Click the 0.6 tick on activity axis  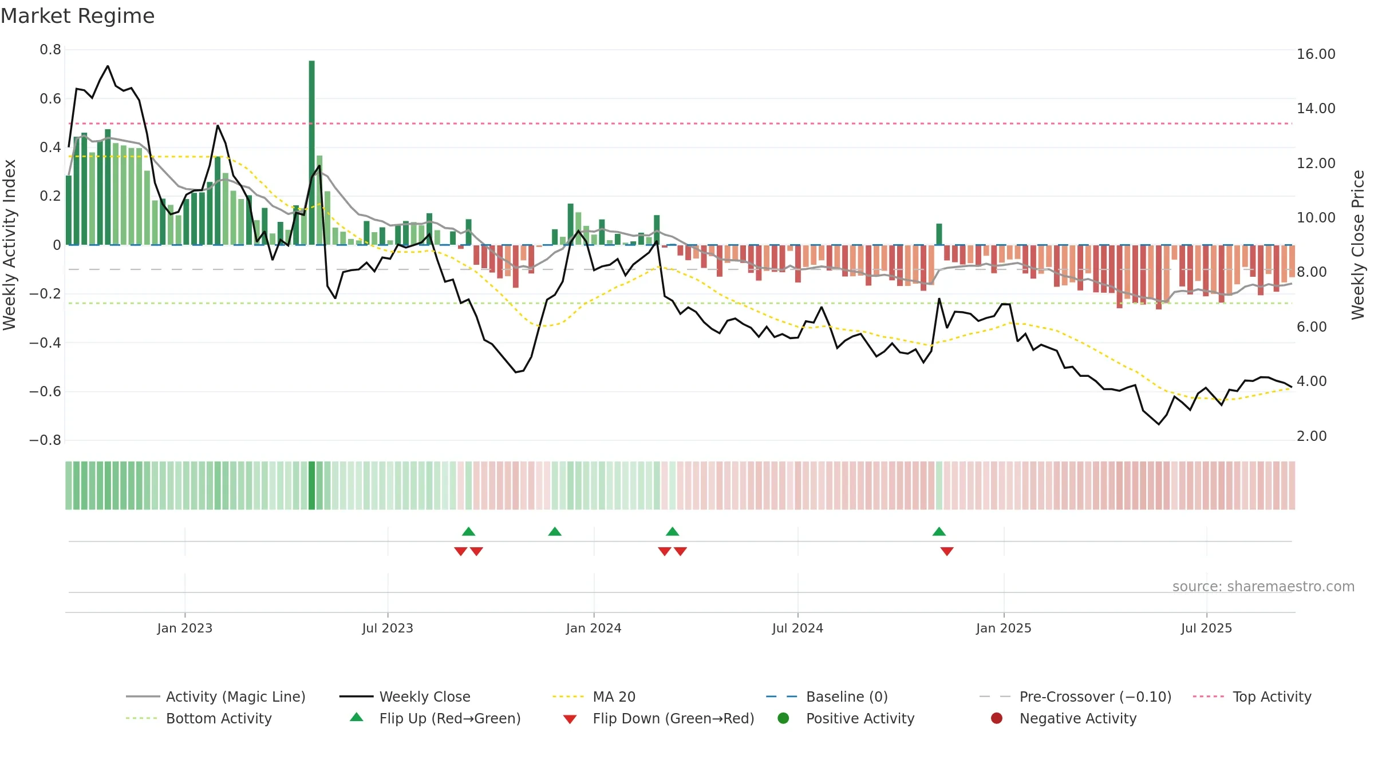(50, 99)
